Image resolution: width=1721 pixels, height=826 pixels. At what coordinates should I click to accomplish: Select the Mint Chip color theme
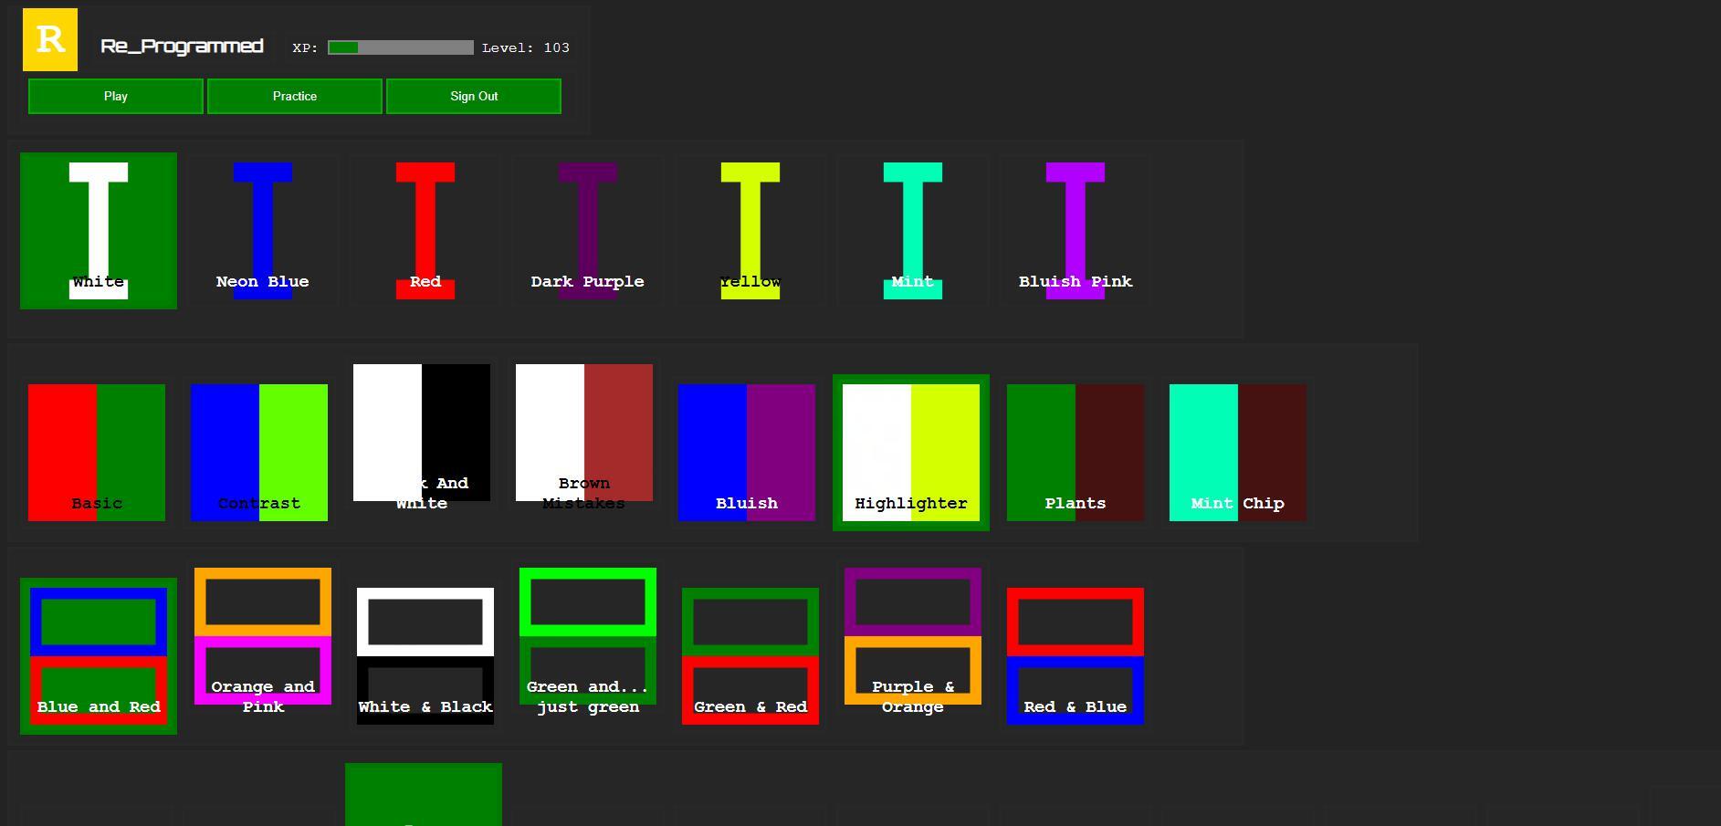1237,453
